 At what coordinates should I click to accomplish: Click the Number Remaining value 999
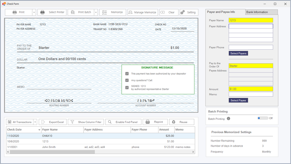point(264,141)
